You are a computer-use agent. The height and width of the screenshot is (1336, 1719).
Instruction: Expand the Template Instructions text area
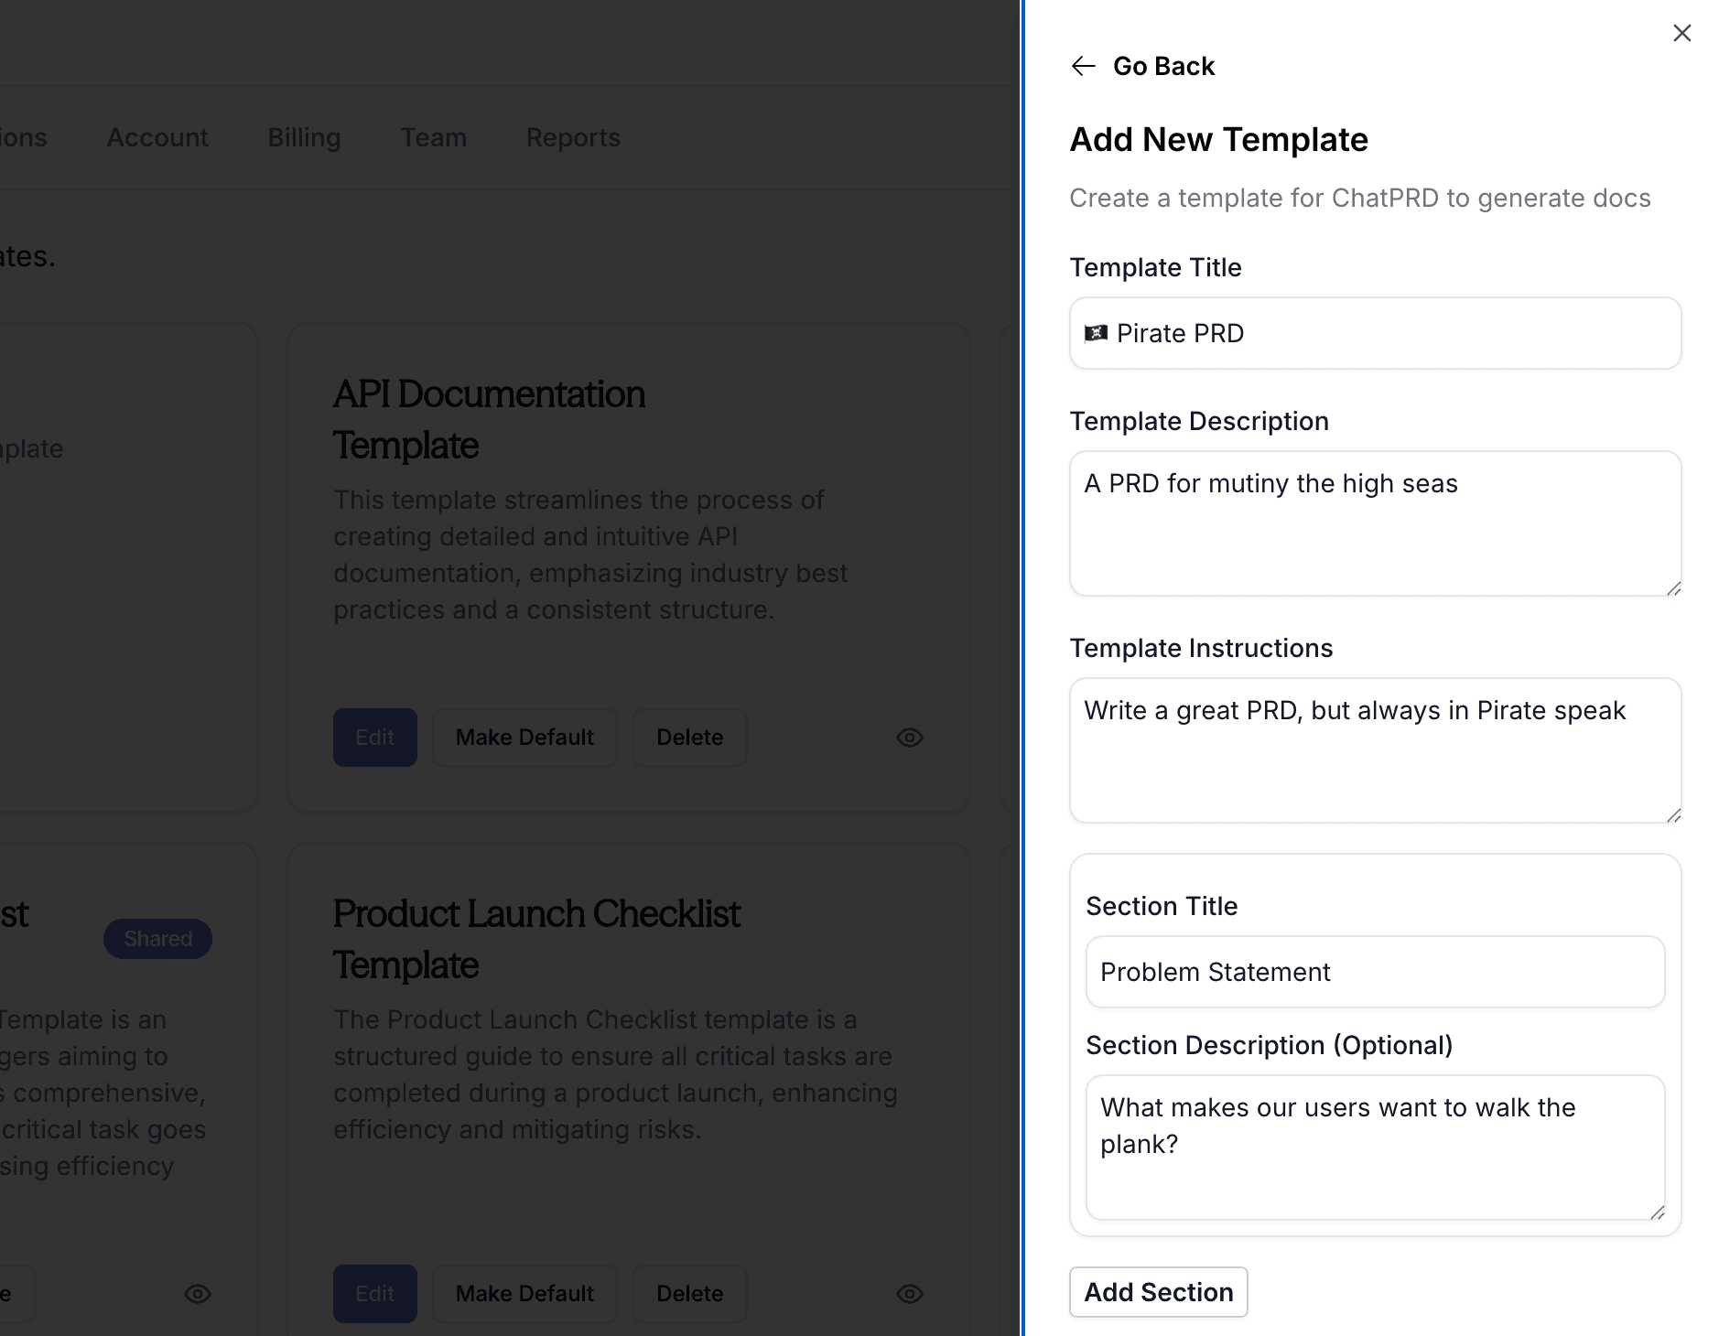point(1672,813)
